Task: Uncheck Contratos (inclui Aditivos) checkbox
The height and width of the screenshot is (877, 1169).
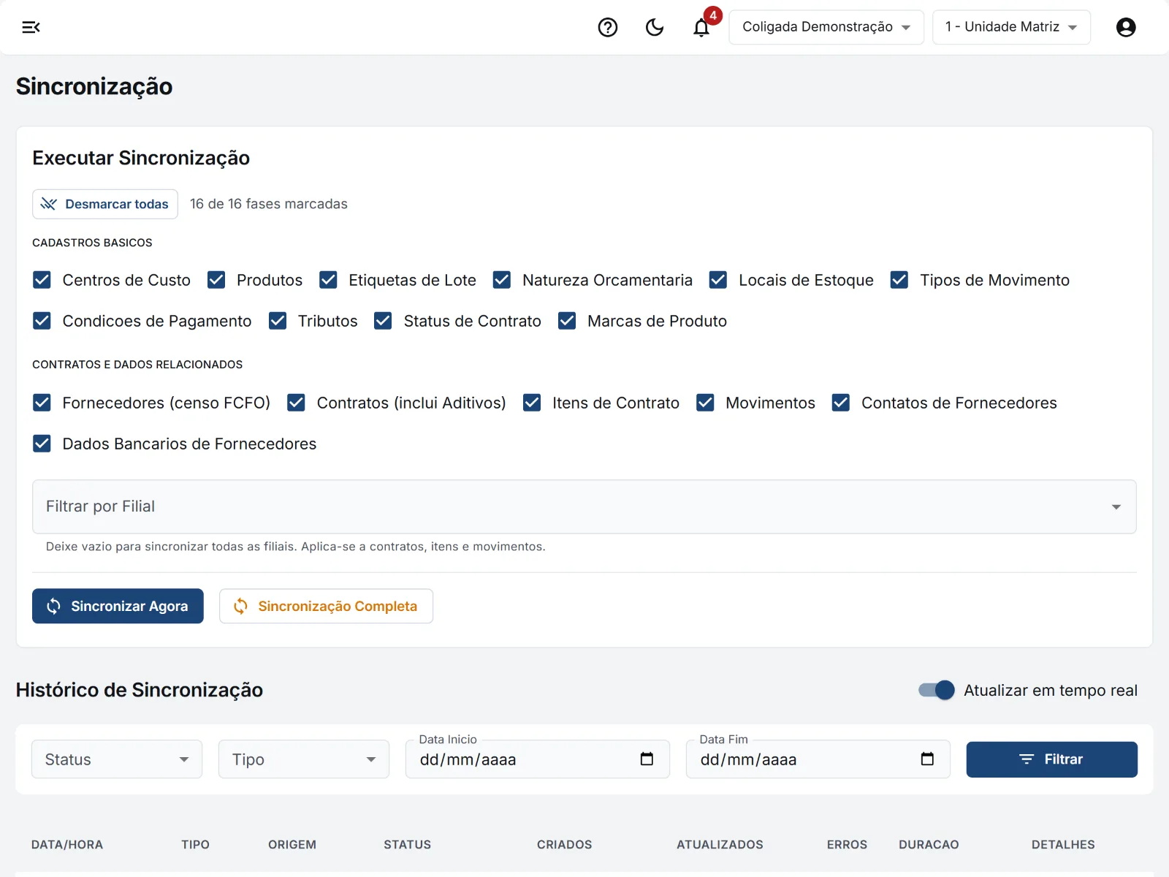Action: (x=296, y=403)
